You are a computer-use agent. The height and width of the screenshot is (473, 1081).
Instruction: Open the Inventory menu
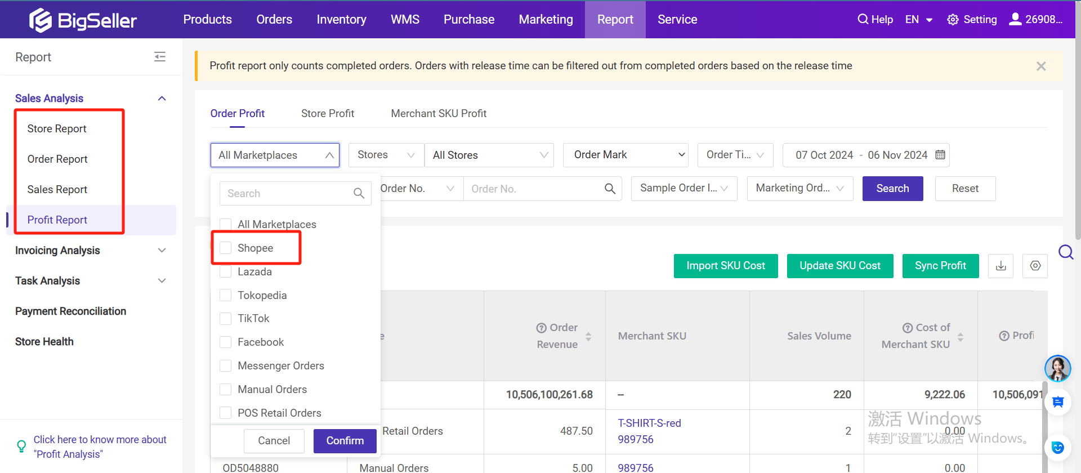coord(341,20)
